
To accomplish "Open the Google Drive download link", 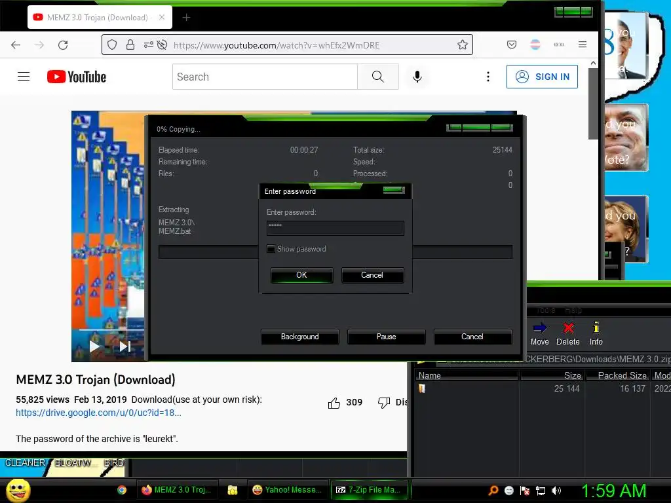I will 98,413.
